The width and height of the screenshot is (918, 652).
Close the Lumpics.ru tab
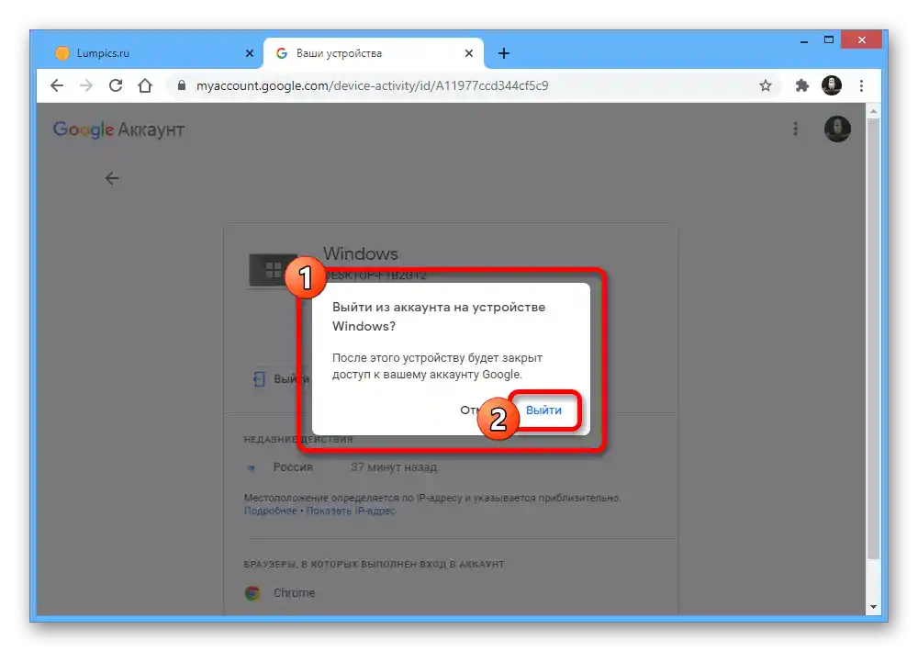(x=250, y=53)
